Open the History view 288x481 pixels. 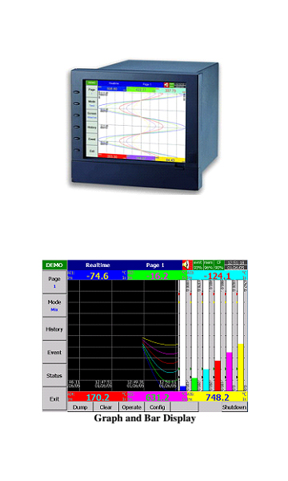(x=54, y=329)
